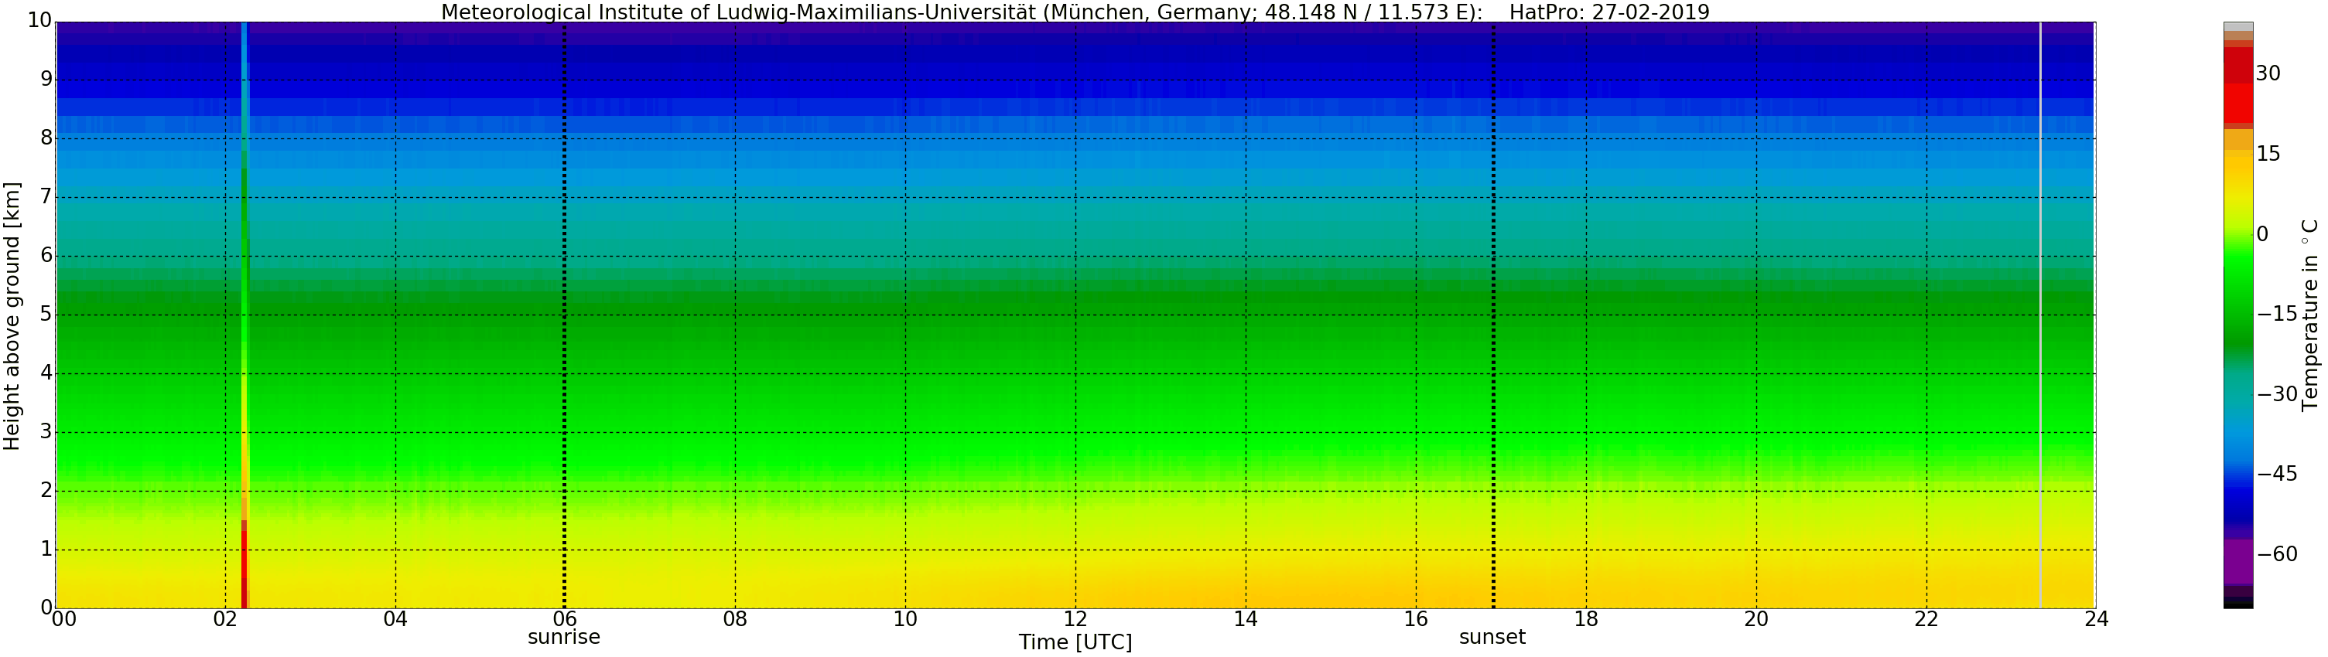This screenshot has width=2328, height=657.
Task: Click the thin white gap line after 22 UTC
Action: (2041, 316)
